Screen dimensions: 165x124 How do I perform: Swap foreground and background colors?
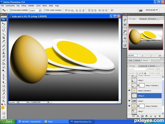click(x=5, y=104)
